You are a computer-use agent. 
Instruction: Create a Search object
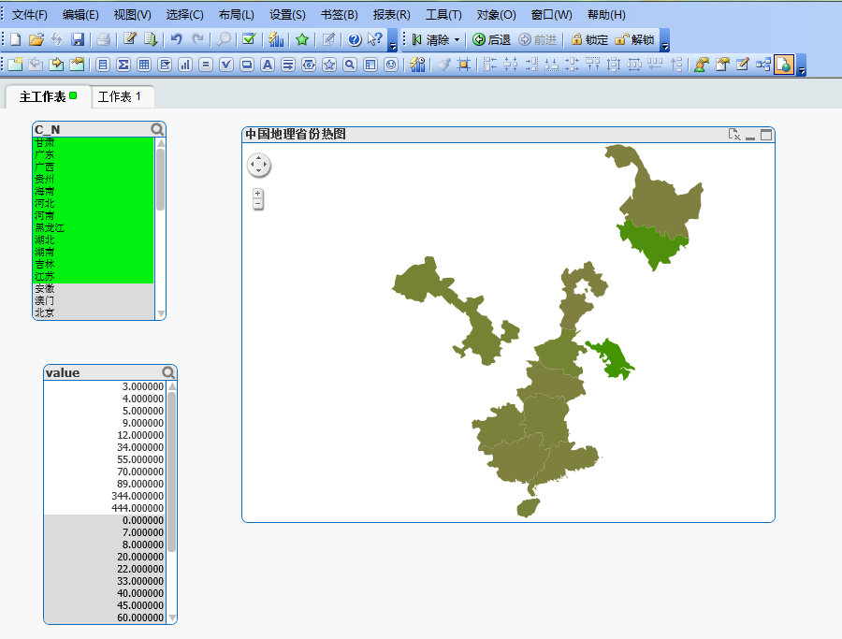pos(350,65)
